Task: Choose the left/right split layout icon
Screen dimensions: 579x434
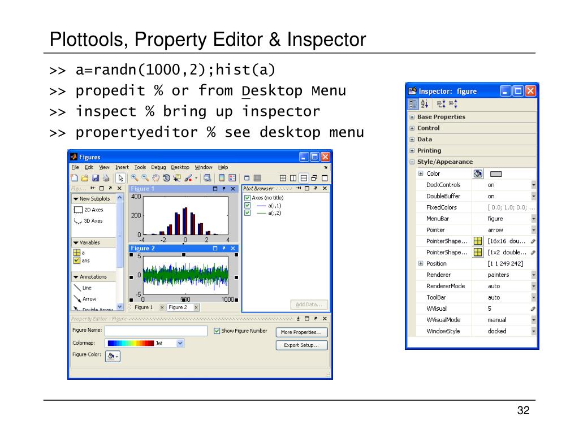Action: click(293, 178)
